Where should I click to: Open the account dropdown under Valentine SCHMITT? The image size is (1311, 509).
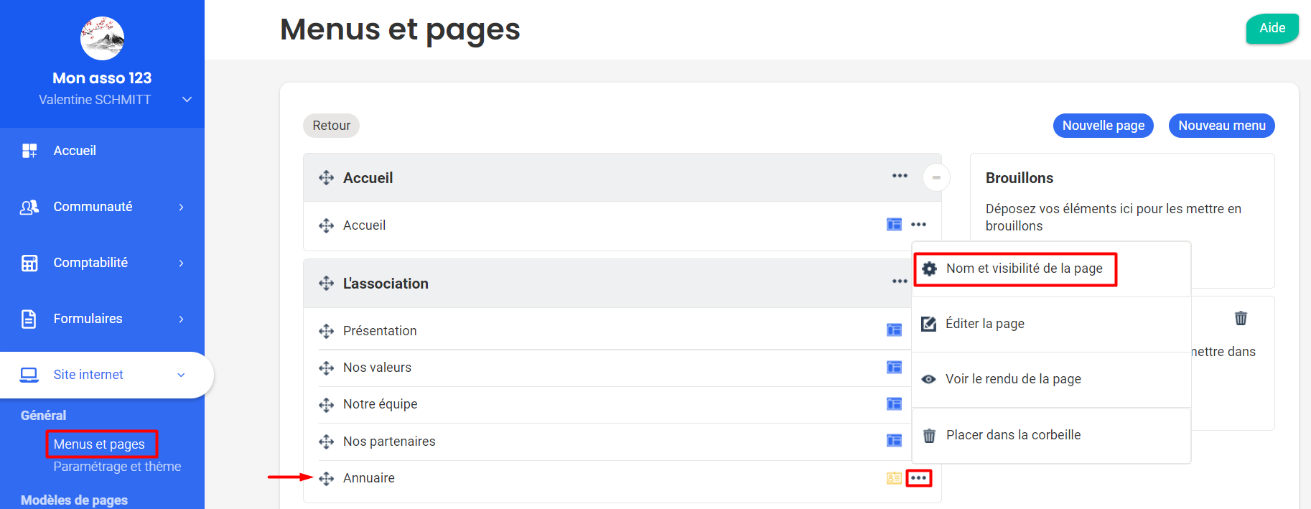pos(187,100)
